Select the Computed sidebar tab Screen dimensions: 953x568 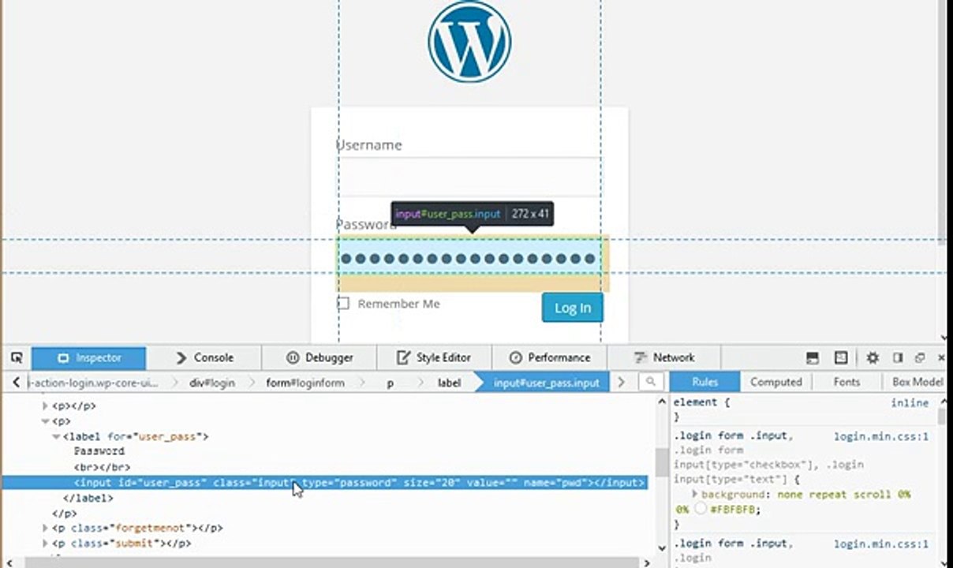(x=776, y=382)
